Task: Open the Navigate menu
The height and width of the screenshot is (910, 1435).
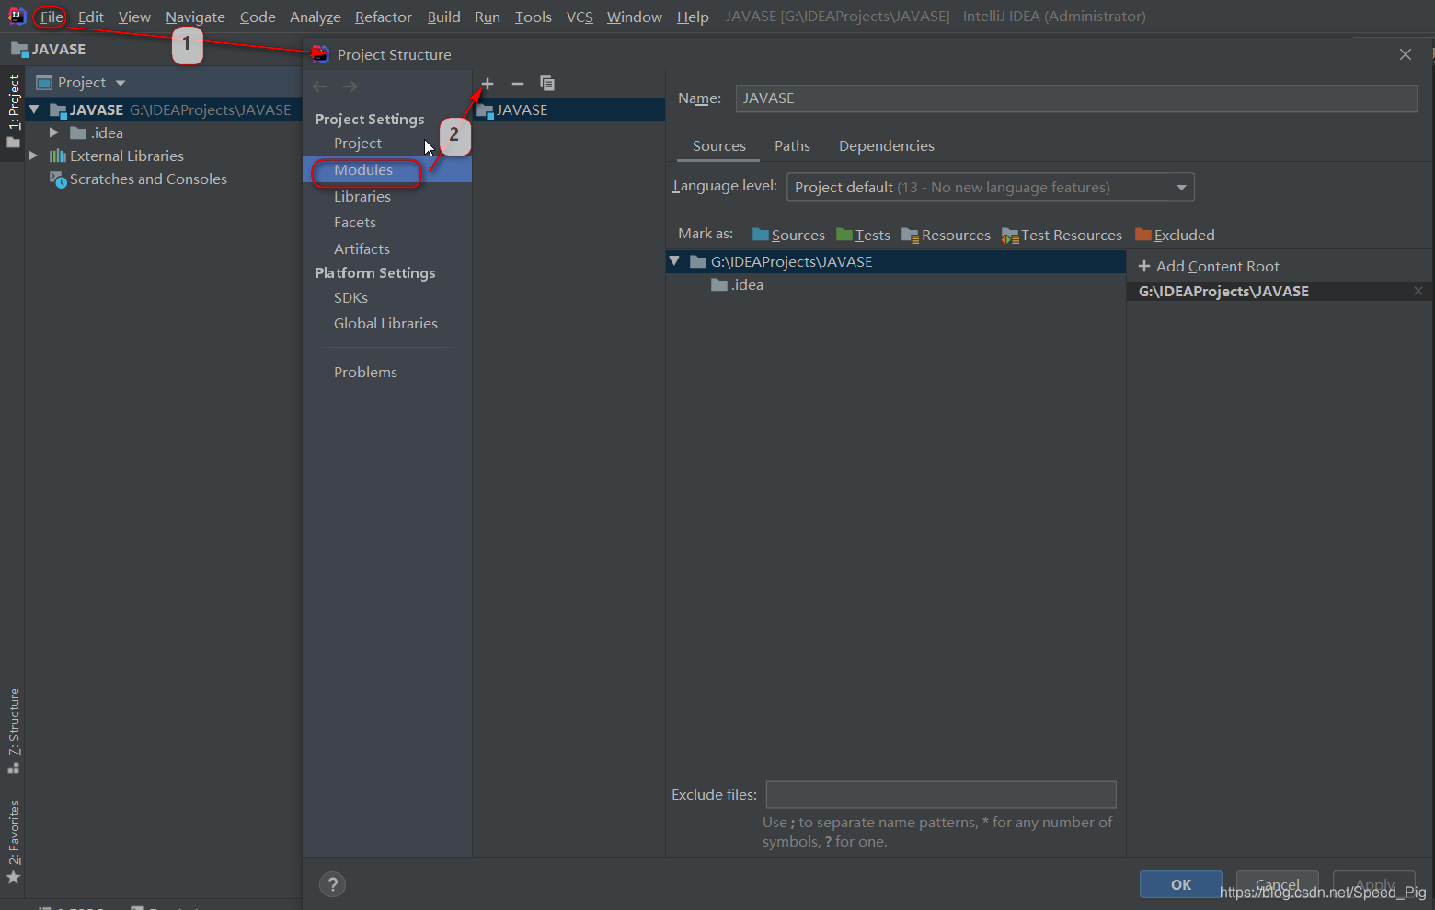Action: [195, 17]
